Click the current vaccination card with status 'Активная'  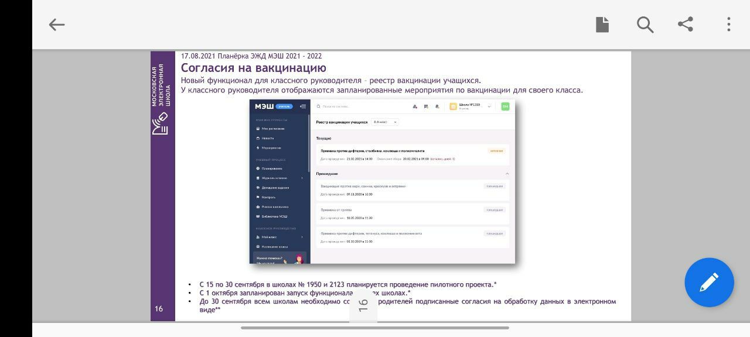[x=412, y=154]
